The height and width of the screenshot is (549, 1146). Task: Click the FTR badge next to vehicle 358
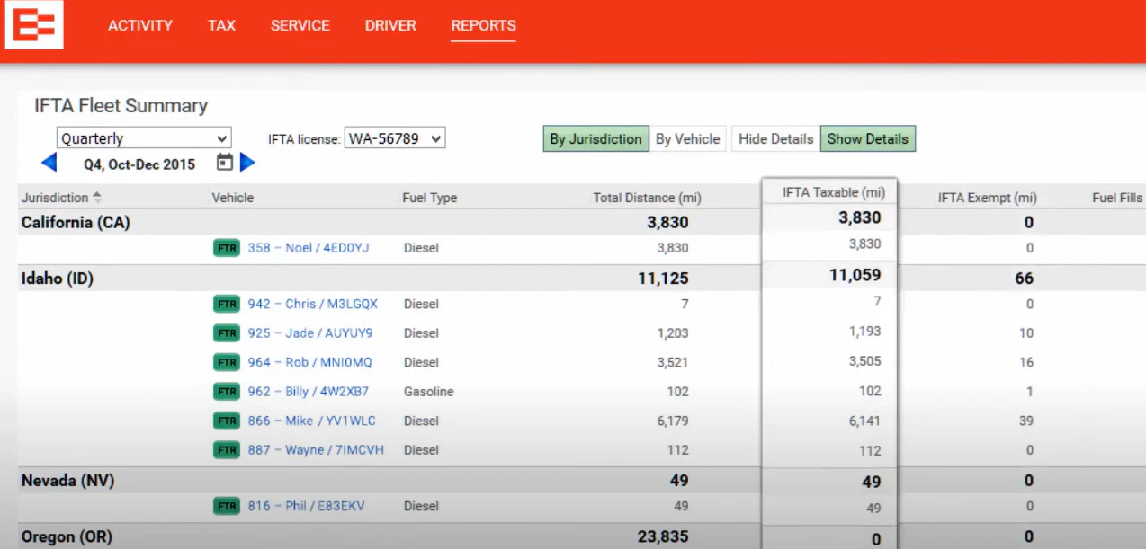(226, 247)
